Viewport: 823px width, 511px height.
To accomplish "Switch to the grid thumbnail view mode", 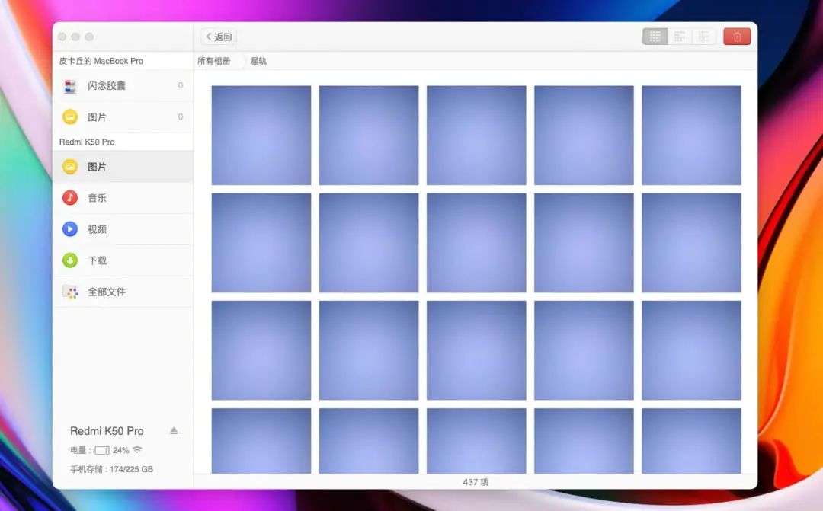I will coord(655,37).
